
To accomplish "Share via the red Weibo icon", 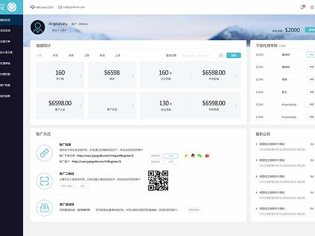I will point(207,156).
